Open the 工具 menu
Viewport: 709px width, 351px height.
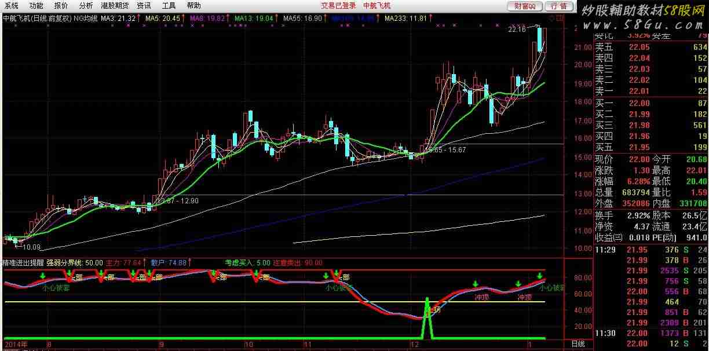coord(169,6)
